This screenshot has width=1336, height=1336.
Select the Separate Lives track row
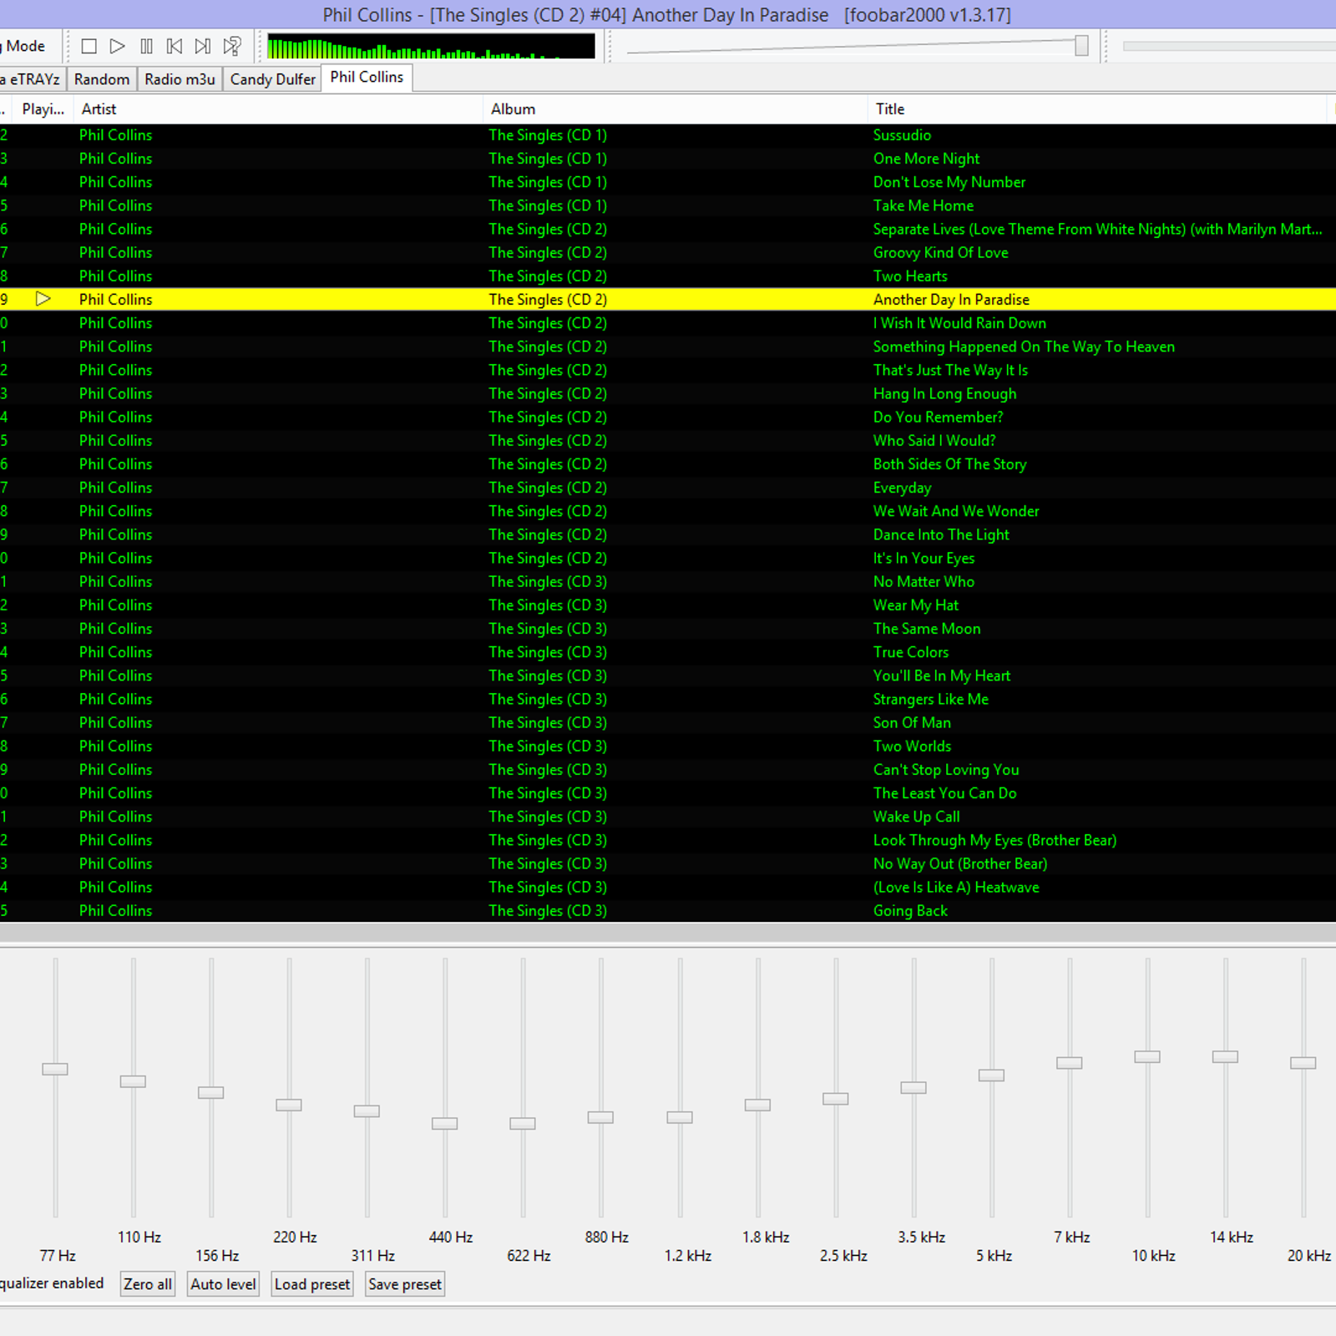[x=668, y=229]
